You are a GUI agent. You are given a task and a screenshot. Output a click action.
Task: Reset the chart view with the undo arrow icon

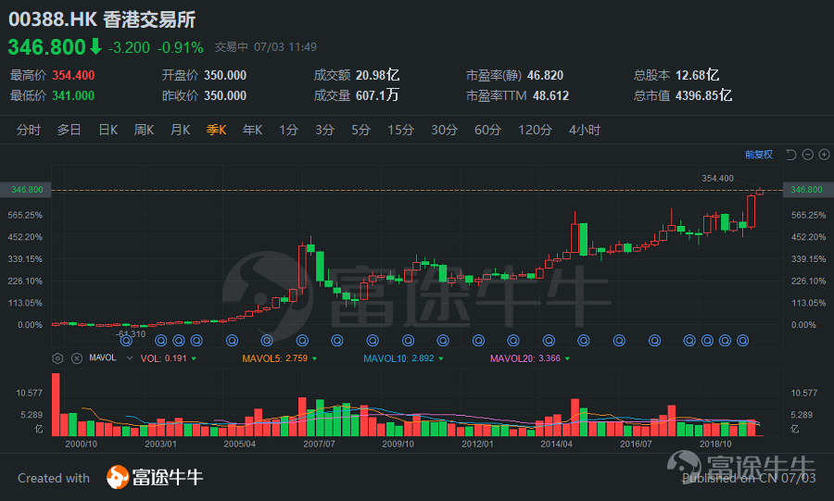[791, 155]
